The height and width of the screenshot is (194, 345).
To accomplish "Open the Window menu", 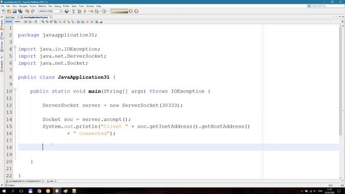I will [90, 6].
